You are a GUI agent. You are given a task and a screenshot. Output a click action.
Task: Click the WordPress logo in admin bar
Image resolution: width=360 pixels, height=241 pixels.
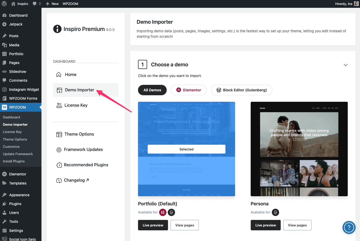click(4, 4)
